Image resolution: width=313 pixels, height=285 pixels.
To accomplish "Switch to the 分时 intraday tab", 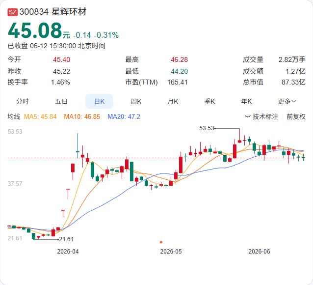I will [x=23, y=101].
